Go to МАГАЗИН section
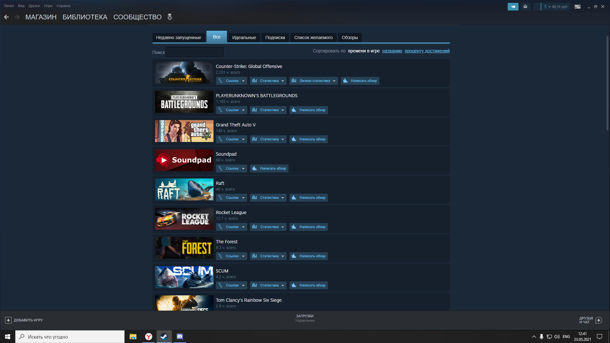The width and height of the screenshot is (610, 343). 41,17
